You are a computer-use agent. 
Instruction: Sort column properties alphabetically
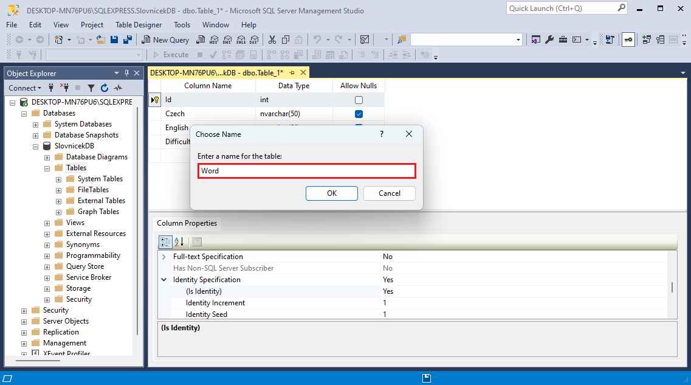[179, 241]
